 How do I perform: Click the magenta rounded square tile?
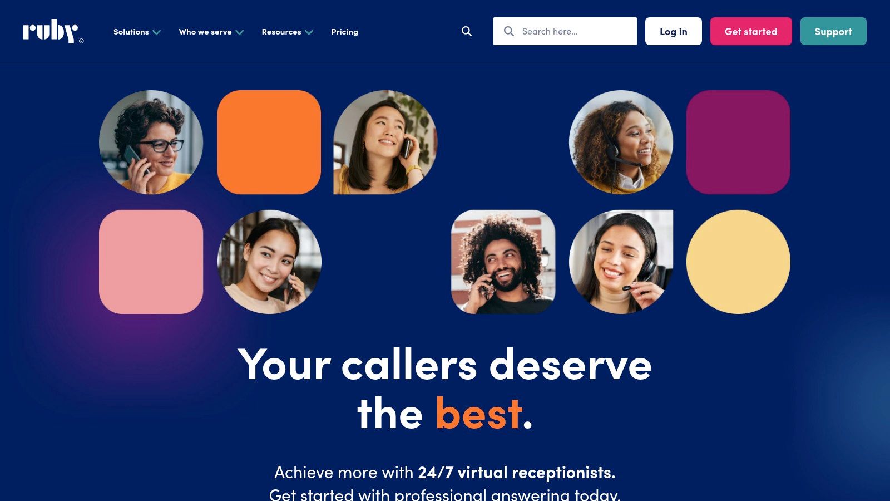(738, 142)
